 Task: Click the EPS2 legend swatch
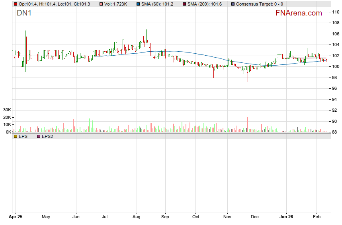39,136
